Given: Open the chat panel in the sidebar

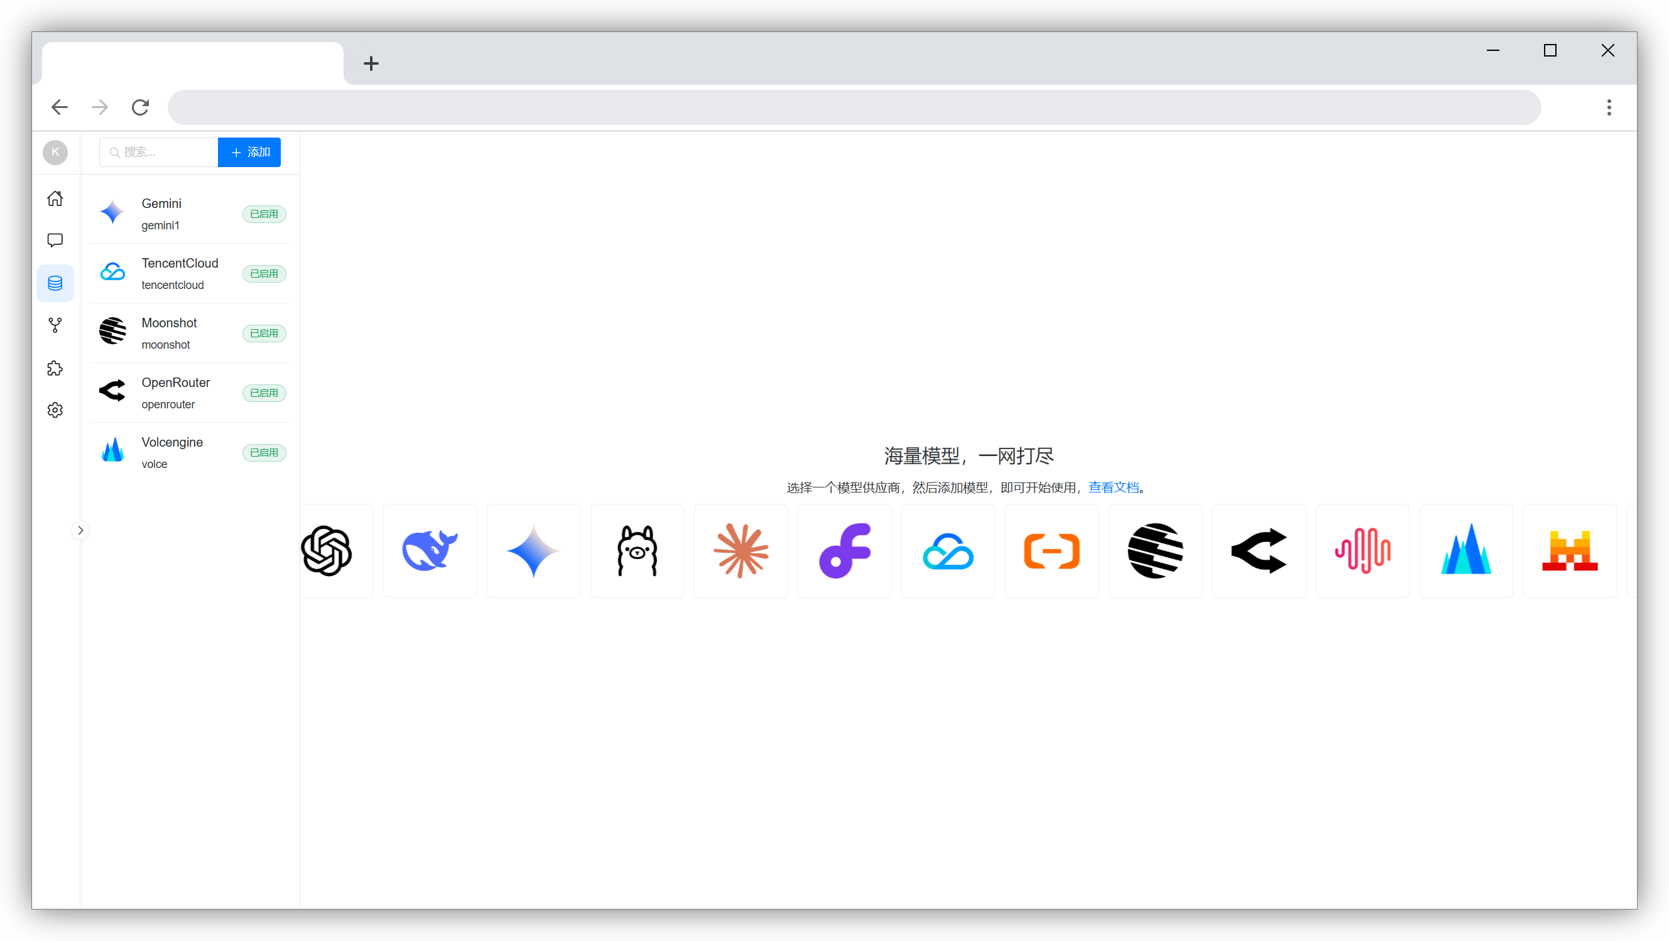Looking at the screenshot, I should coord(55,240).
